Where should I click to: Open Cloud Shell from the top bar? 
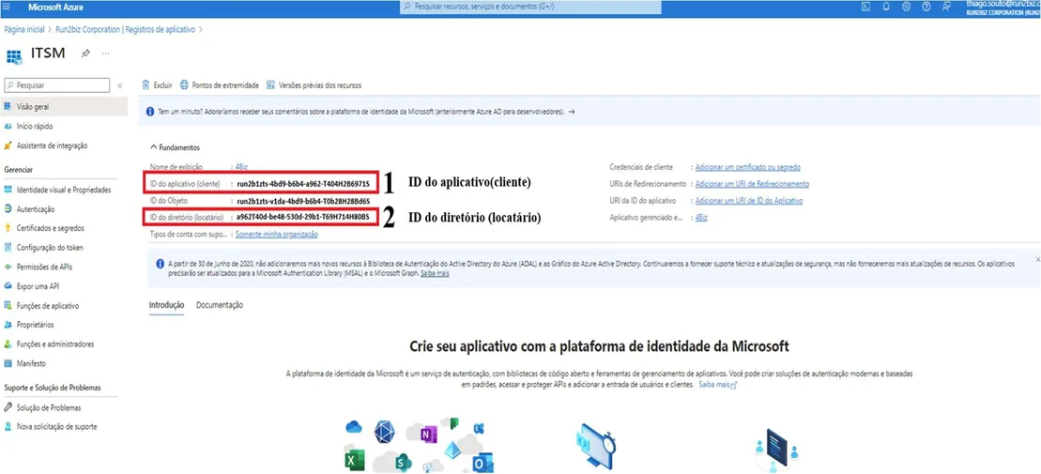point(865,7)
